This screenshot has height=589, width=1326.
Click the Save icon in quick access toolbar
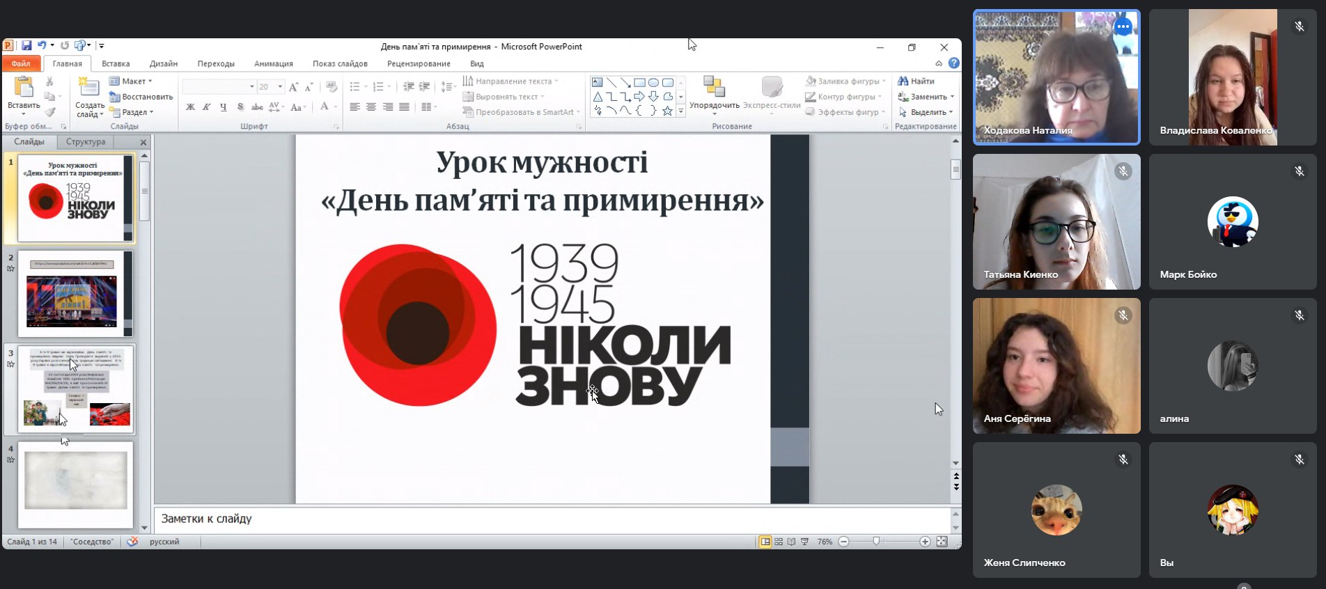click(x=26, y=46)
